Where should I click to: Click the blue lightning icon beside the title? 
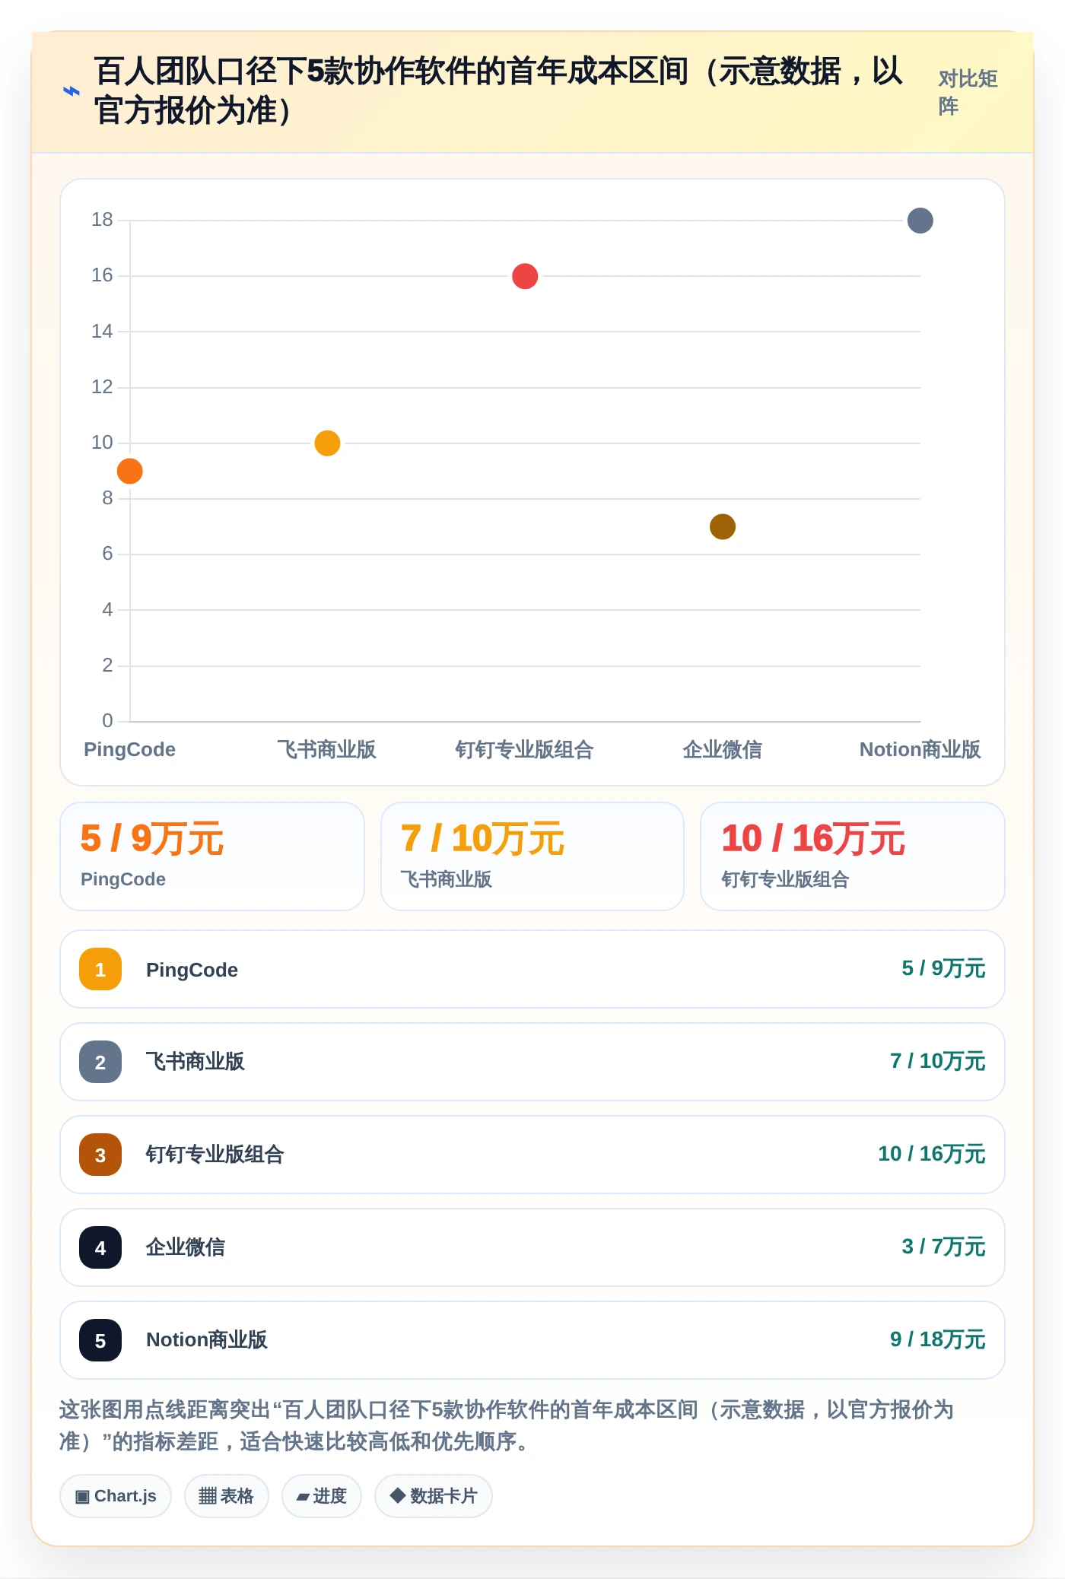(71, 91)
